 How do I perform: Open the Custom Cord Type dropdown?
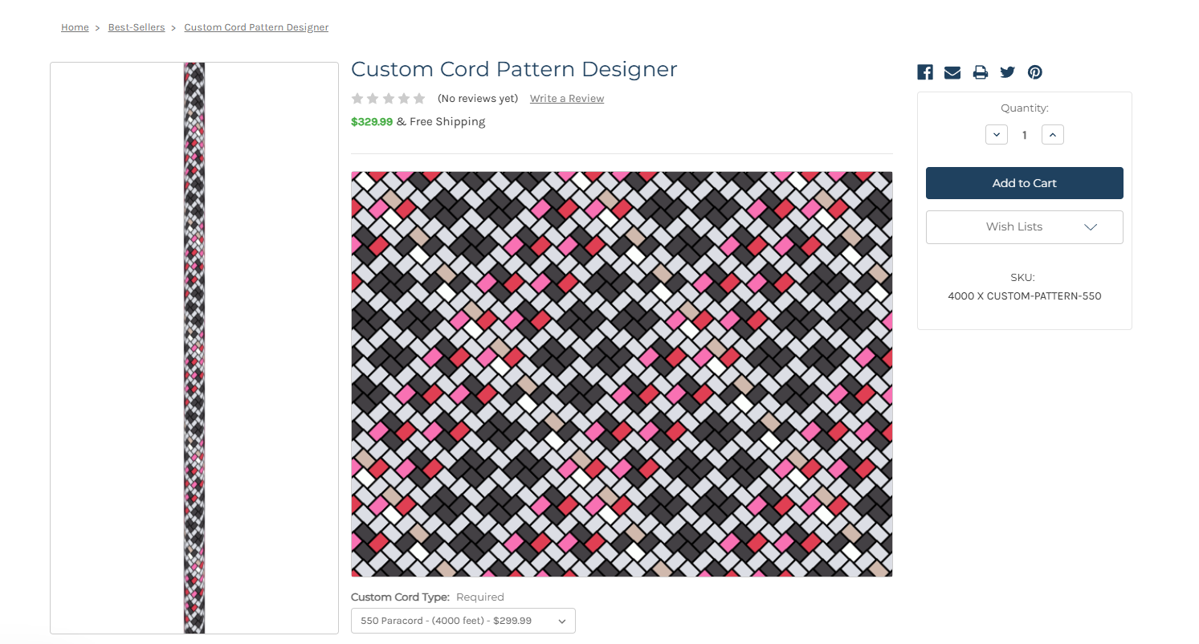[463, 621]
